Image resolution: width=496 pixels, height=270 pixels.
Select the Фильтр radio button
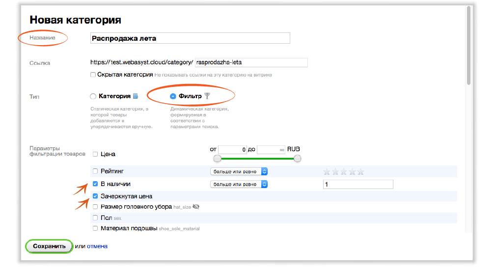coord(173,97)
